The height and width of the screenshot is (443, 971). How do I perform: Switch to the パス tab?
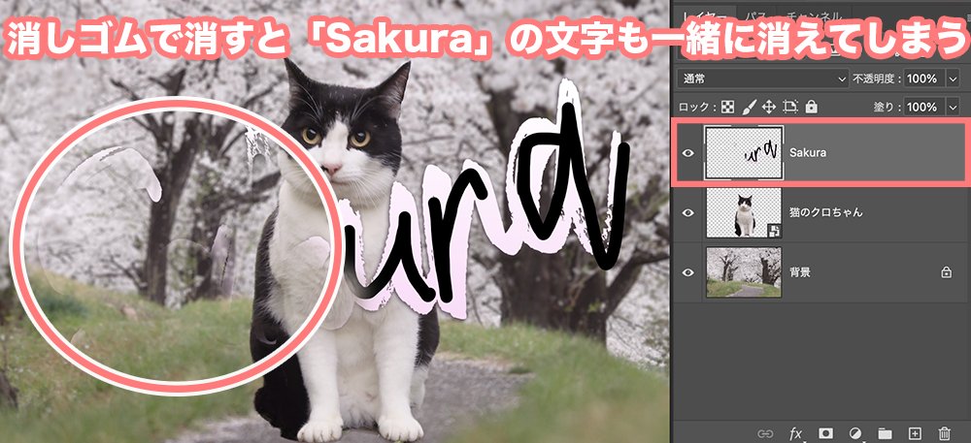pyautogui.click(x=755, y=16)
